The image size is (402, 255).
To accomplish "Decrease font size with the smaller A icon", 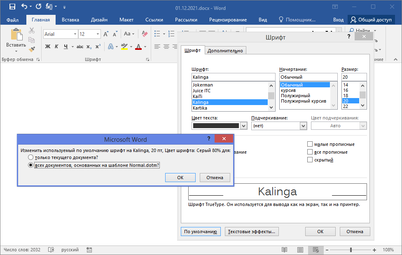I will (115, 34).
